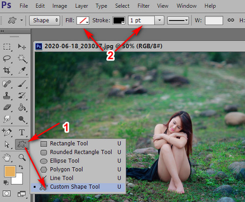
Task: Select the Eyedropper tool
Action: (22, 71)
